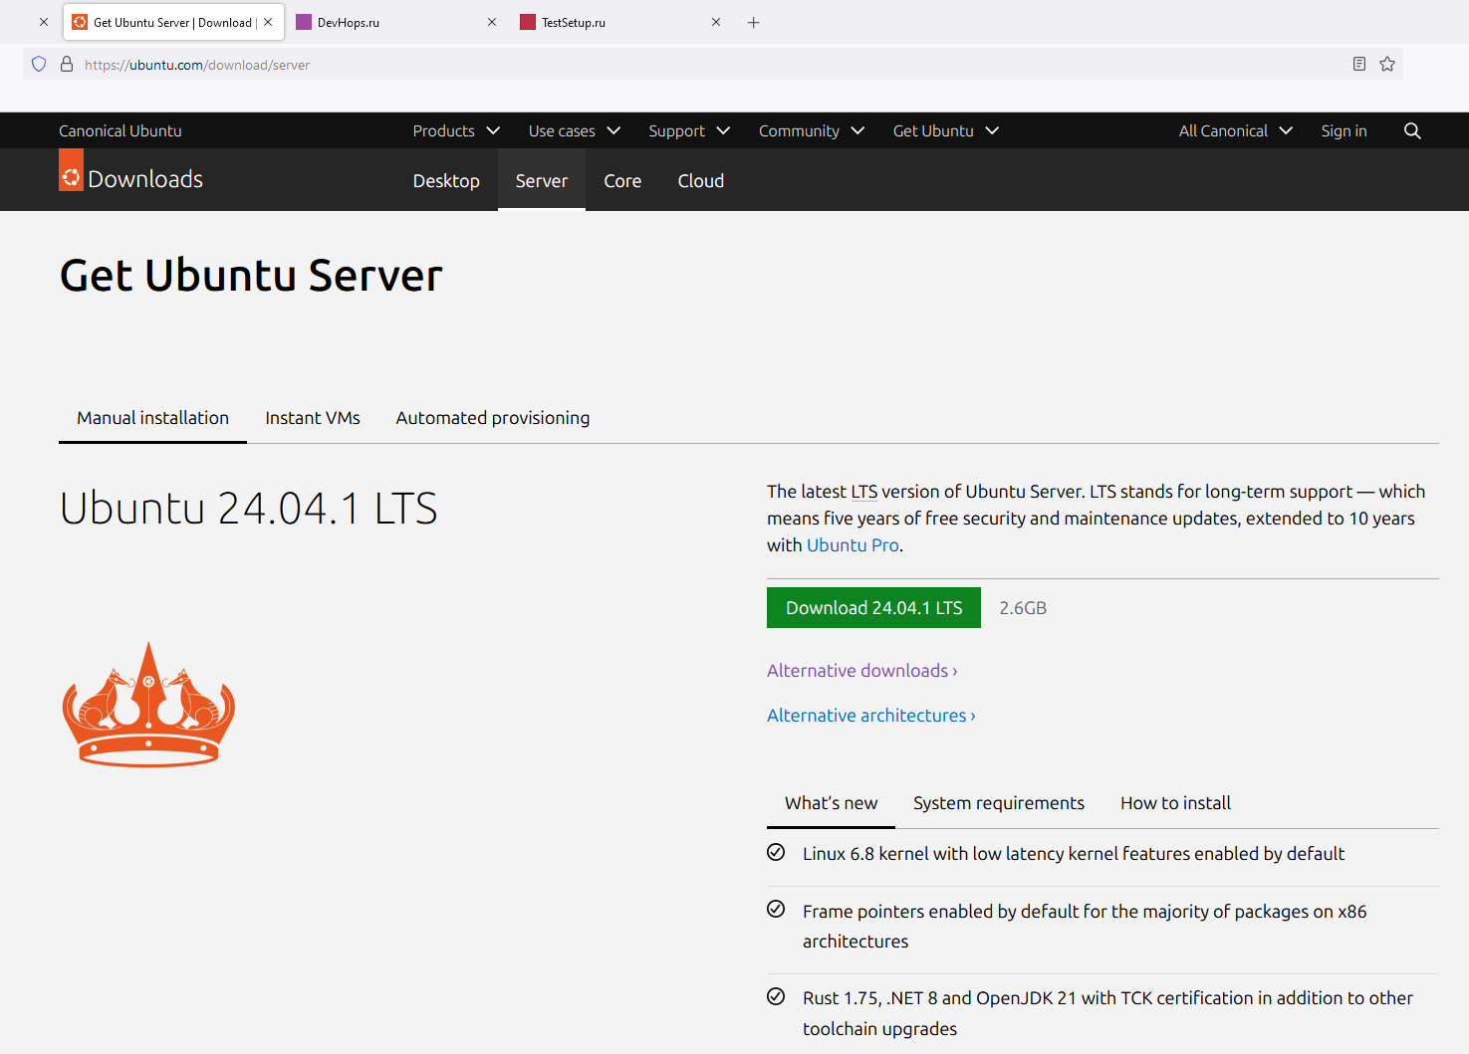This screenshot has height=1054, width=1469.
Task: Expand the All Canonical dropdown
Action: point(1236,131)
